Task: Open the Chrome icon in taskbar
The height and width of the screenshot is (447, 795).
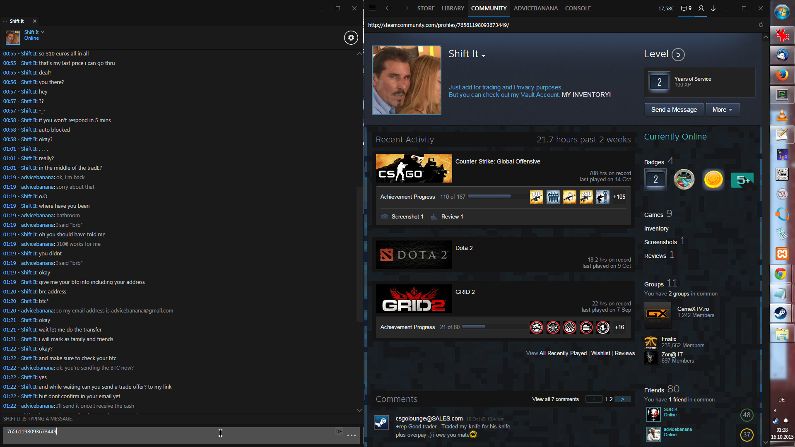Action: coord(781,274)
